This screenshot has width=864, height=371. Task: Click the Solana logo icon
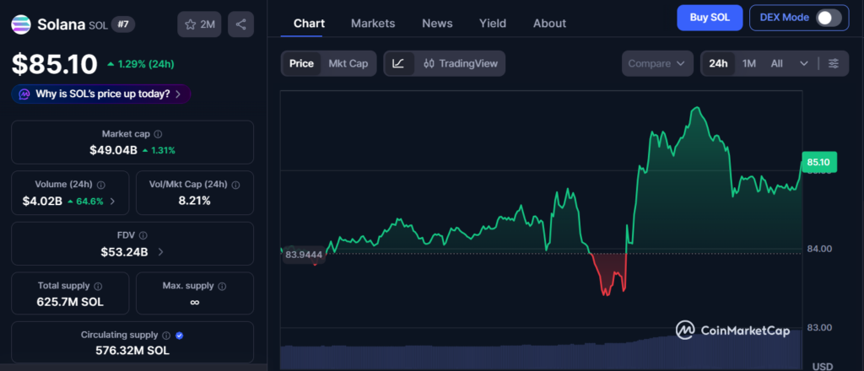tap(21, 24)
